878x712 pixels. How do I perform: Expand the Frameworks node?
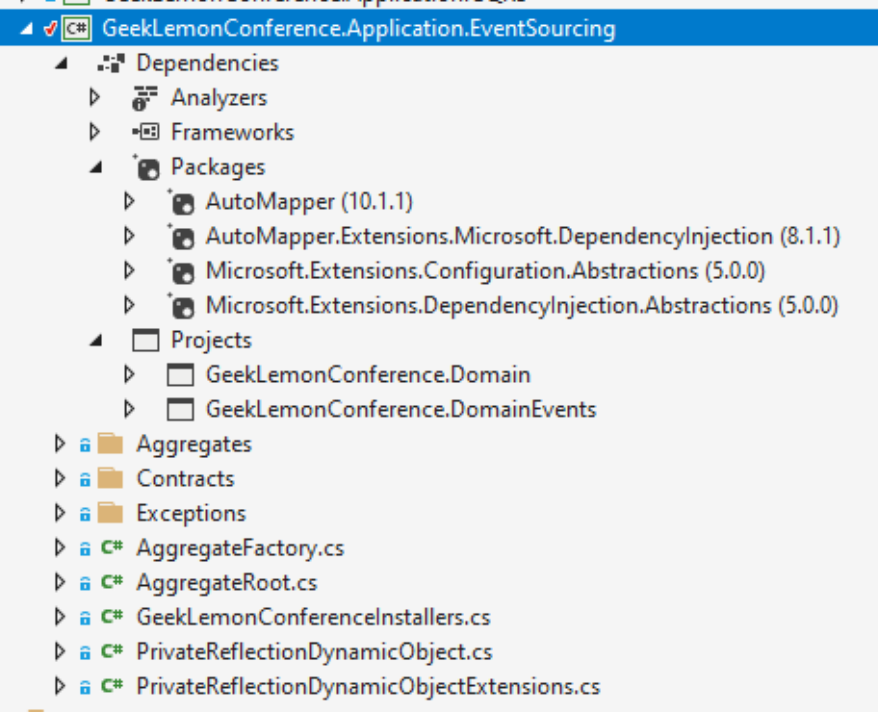(94, 132)
